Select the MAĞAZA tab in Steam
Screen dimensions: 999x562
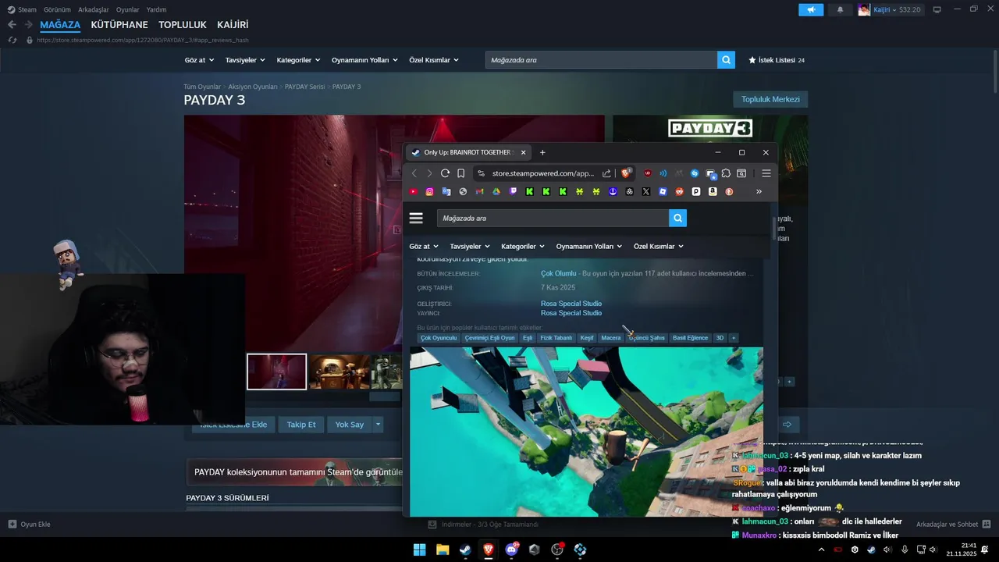click(x=60, y=25)
